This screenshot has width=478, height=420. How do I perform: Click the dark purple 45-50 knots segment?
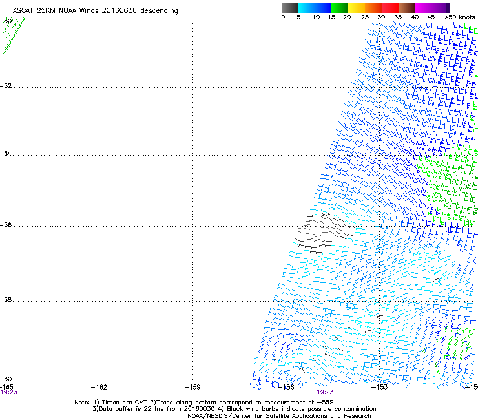click(x=441, y=8)
